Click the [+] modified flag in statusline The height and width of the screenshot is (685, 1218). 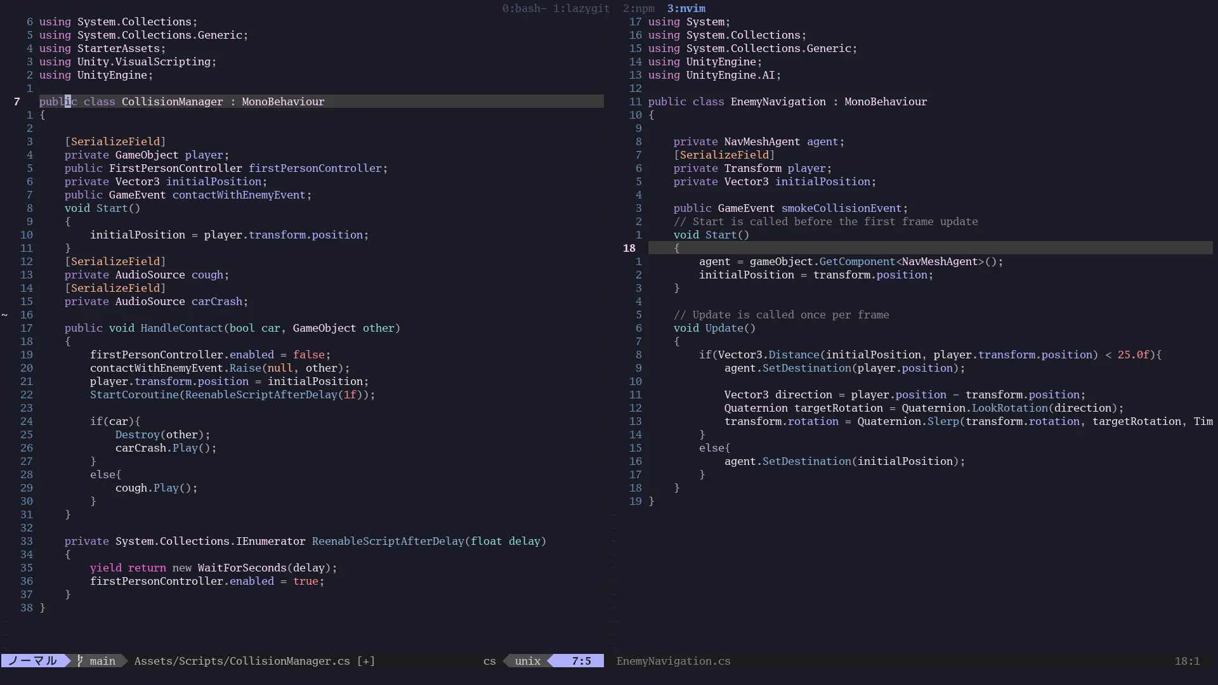pos(366,661)
